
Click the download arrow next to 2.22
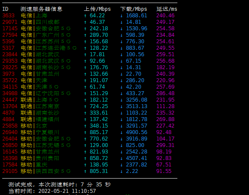[x=122, y=171]
